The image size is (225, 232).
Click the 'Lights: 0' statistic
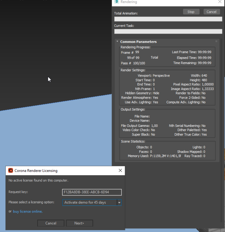[199, 147]
